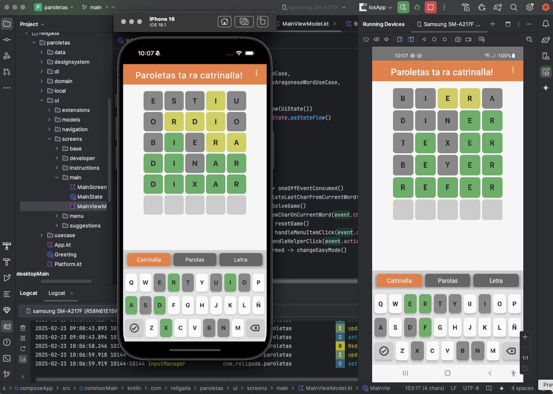Restart Logcat with the refresh icon
The height and width of the screenshot is (394, 553).
23,349
